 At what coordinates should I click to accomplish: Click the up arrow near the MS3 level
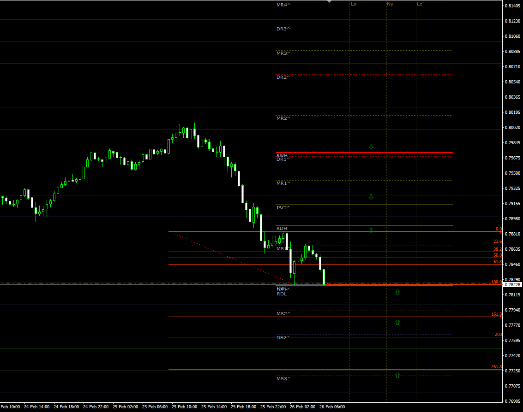[x=397, y=375]
